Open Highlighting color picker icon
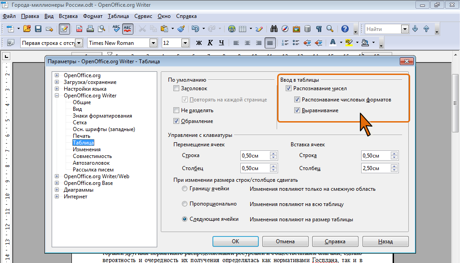 click(349, 43)
